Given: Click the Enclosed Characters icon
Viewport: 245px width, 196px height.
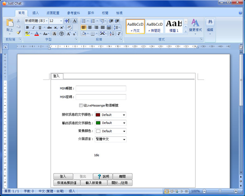Looking at the screenshot, I should (61, 33).
